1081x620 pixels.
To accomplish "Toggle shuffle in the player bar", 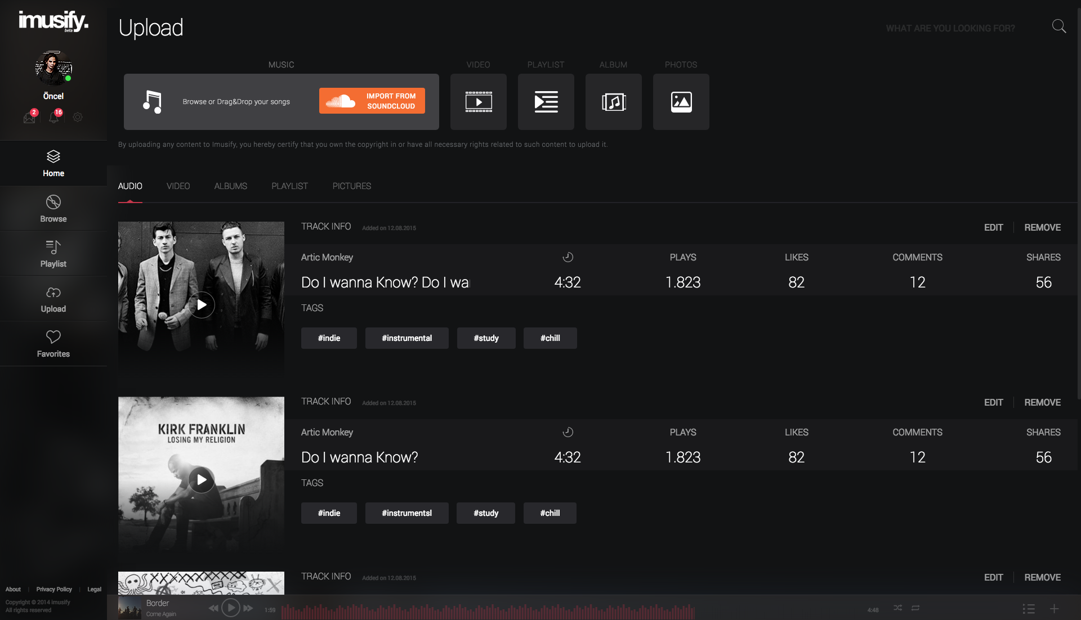I will [x=897, y=608].
